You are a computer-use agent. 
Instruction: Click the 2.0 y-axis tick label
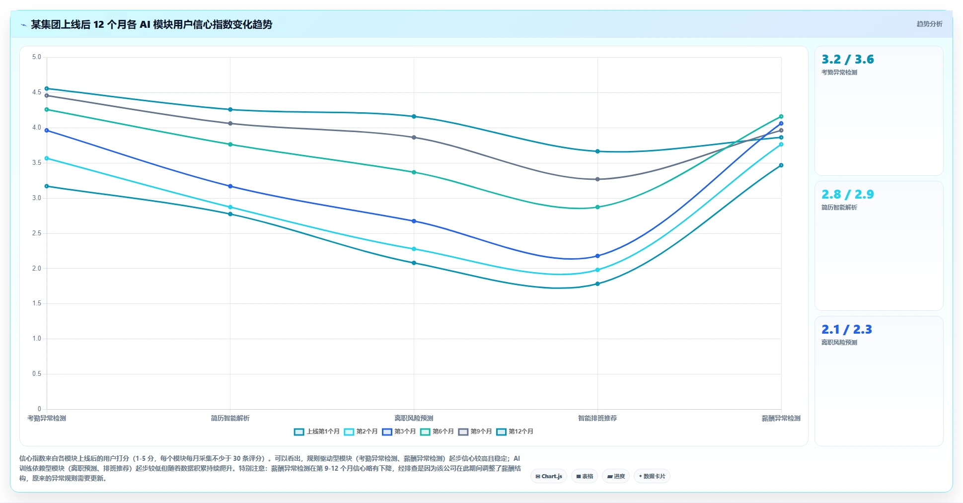tap(37, 269)
